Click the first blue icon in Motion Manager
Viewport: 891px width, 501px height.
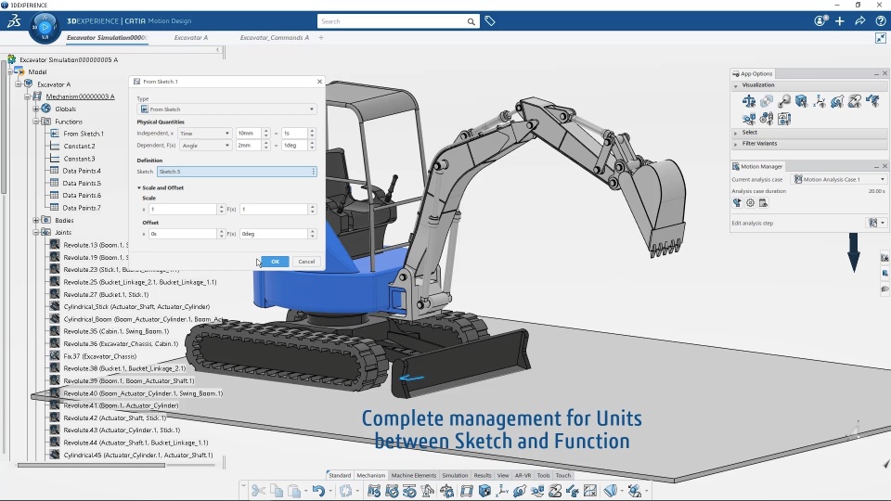[x=737, y=203]
